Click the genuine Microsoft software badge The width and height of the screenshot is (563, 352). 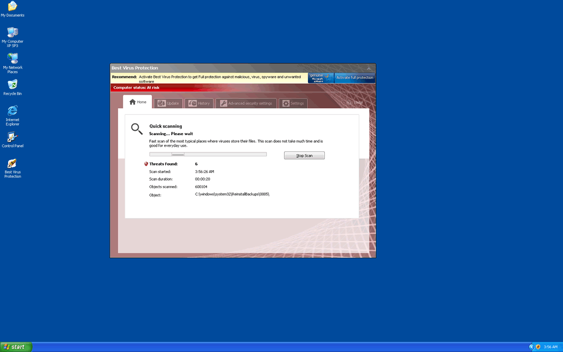tap(320, 78)
